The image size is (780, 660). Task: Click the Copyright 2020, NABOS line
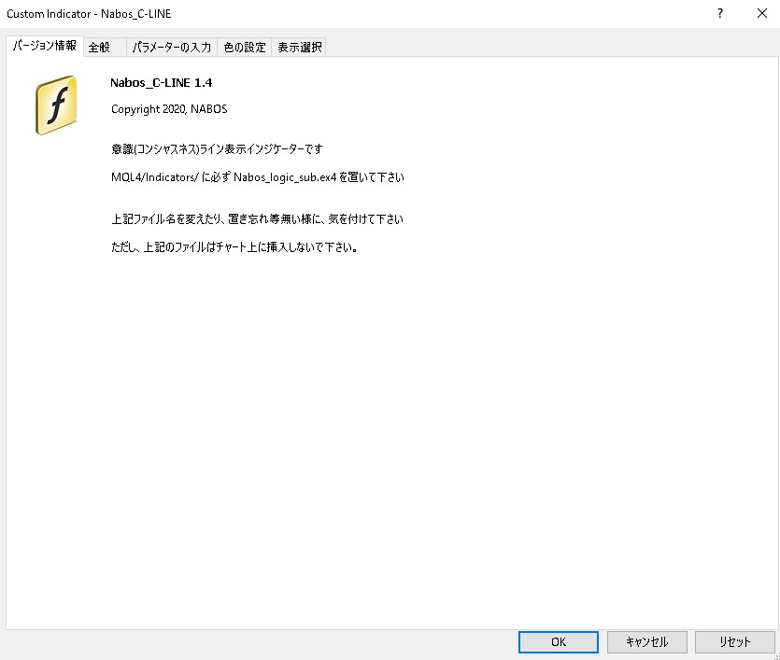coord(169,109)
